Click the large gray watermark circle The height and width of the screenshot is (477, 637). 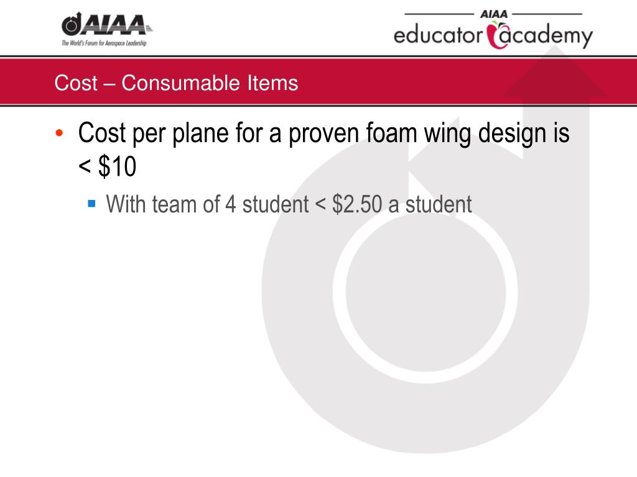pos(425,292)
